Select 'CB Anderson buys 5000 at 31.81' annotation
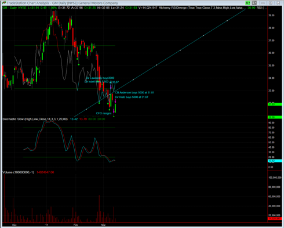Screen dimensions: 284x228 [134, 93]
